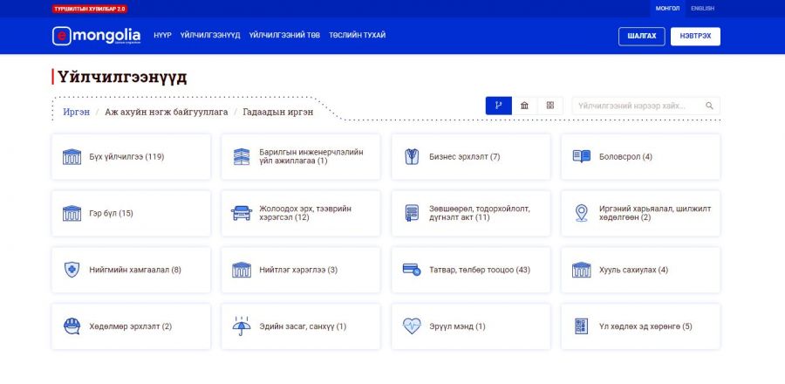Switch to the organization building view icon
785x384 pixels.
tap(524, 106)
